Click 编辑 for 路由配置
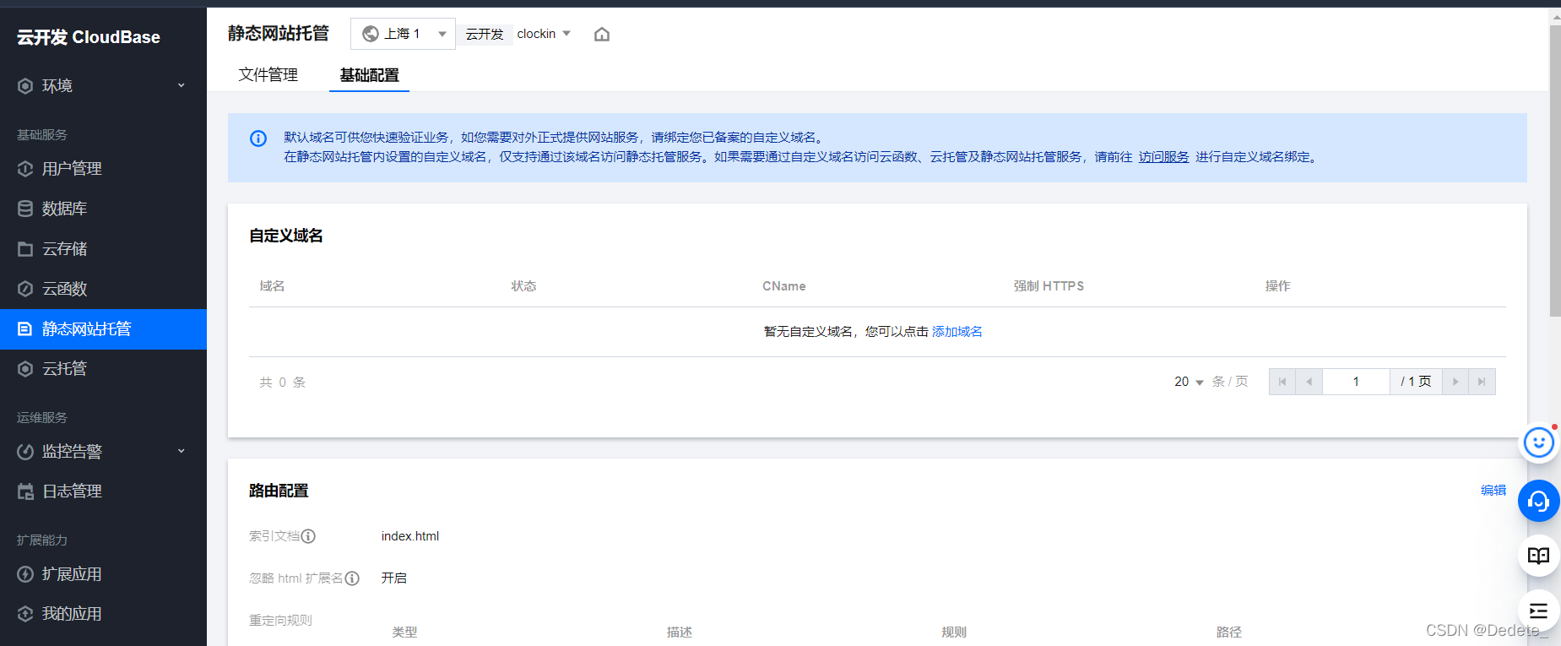 click(x=1493, y=490)
